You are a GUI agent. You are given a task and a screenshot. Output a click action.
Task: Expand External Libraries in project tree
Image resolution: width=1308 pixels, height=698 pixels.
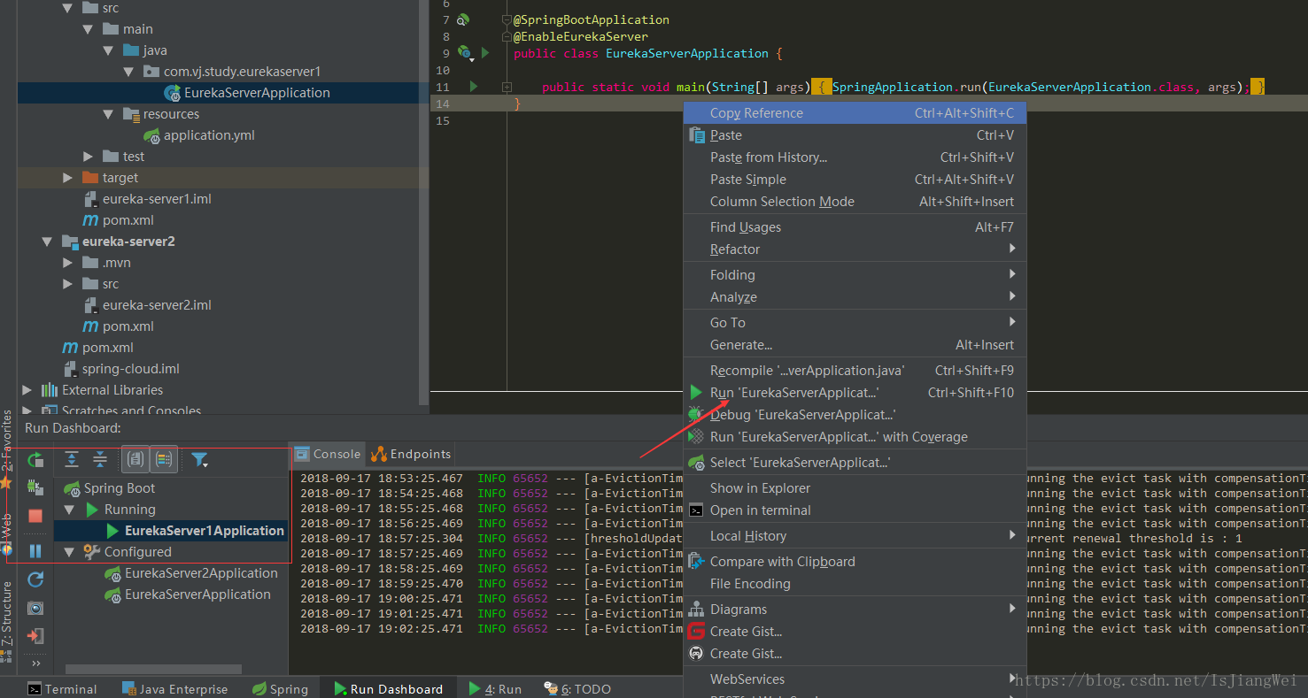[x=27, y=390]
